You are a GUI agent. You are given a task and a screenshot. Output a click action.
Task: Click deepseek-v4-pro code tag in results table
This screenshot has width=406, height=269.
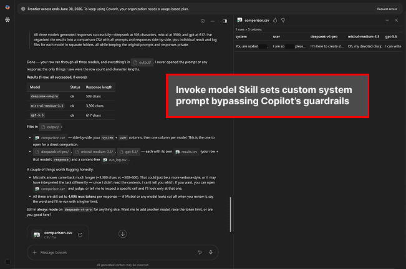pos(44,96)
